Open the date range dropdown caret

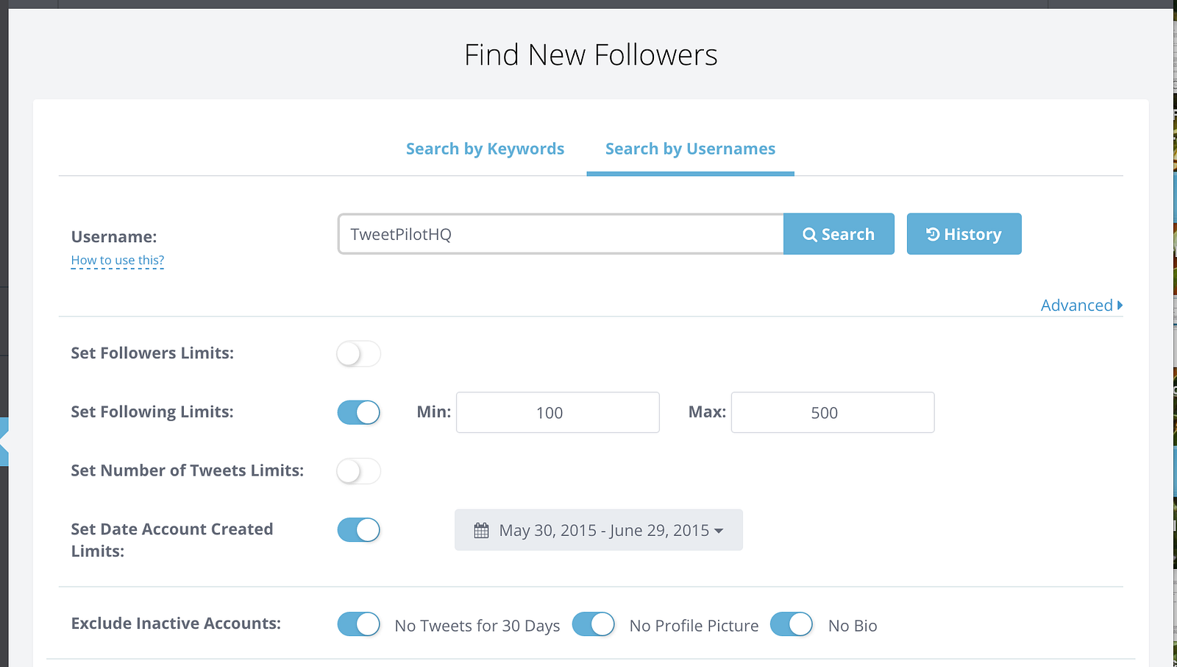(x=719, y=532)
